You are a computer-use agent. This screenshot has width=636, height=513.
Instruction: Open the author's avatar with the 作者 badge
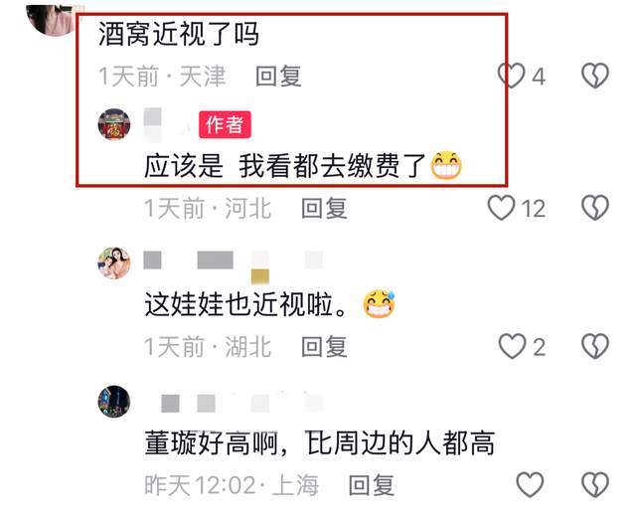pyautogui.click(x=114, y=124)
